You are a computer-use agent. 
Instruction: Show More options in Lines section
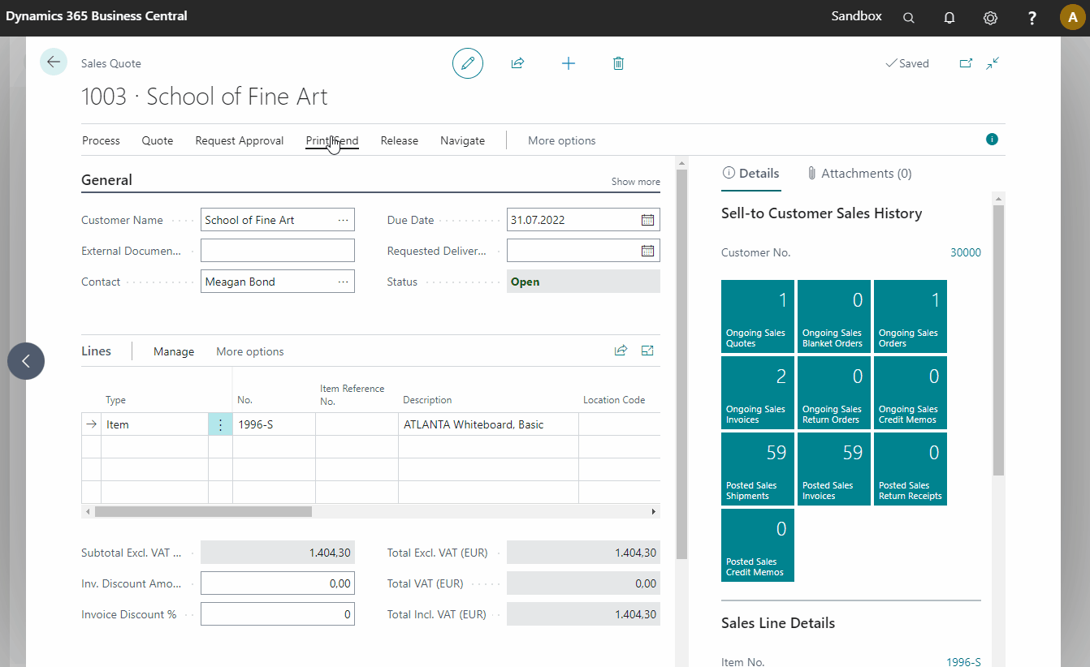250,351
